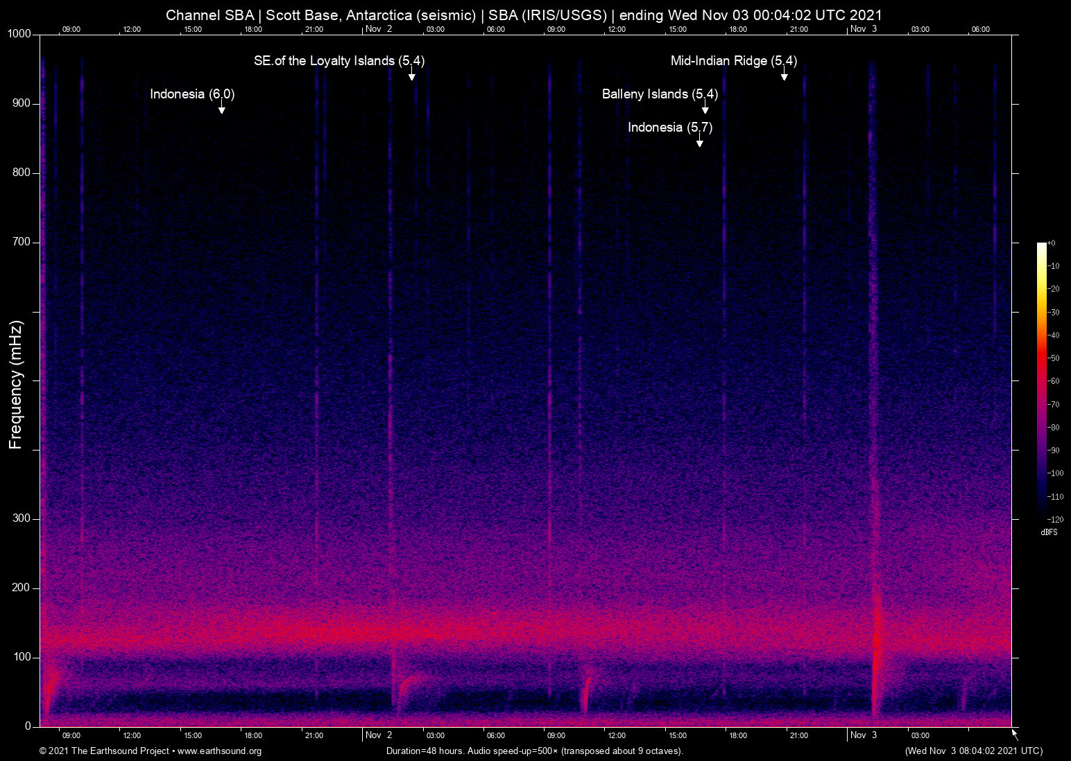Image resolution: width=1071 pixels, height=761 pixels.
Task: Click the arrow under the SE of Loyalty Islands label
Action: (x=411, y=75)
